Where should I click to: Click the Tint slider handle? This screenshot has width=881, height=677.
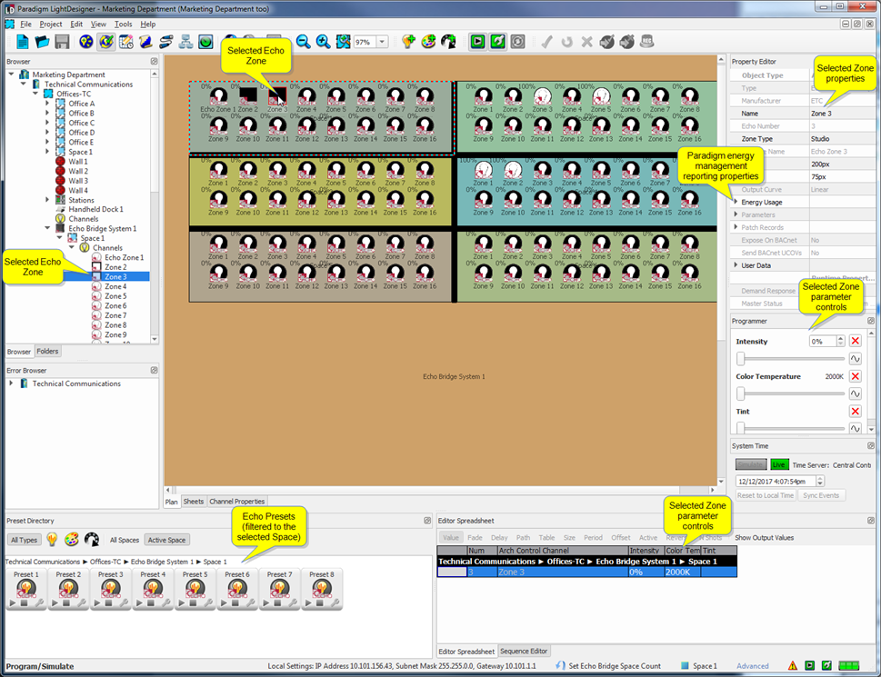coord(741,428)
